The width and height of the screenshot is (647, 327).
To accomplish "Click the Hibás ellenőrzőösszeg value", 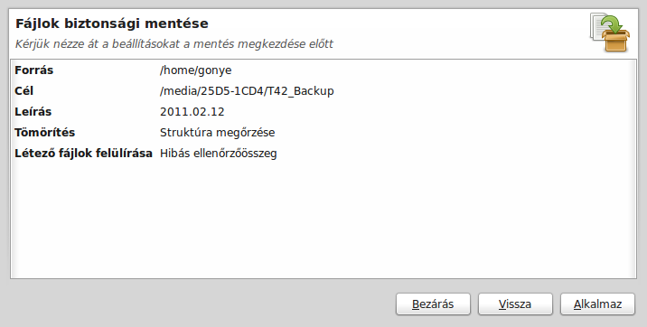I will click(x=219, y=154).
